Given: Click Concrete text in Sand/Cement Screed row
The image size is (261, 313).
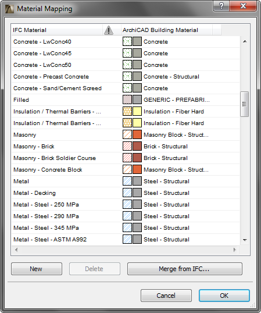Looking at the screenshot, I should (x=156, y=88).
